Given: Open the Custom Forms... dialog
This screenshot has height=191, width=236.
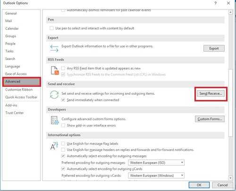Looking at the screenshot, I should coord(210,119).
